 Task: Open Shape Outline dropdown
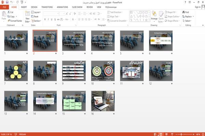[173, 16]
